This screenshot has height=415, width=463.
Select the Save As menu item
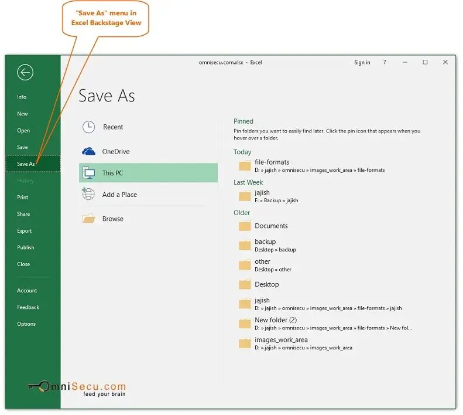point(33,164)
